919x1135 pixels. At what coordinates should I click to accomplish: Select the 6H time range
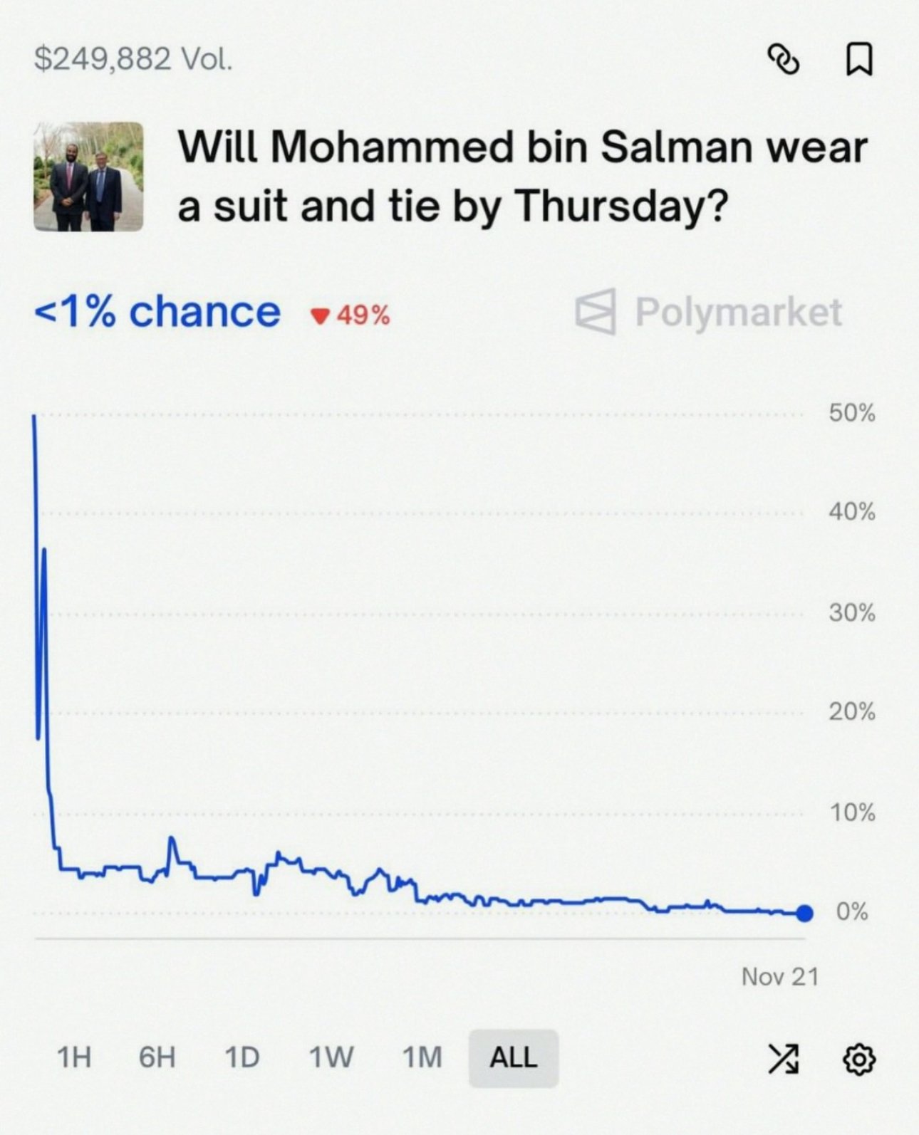click(157, 1057)
